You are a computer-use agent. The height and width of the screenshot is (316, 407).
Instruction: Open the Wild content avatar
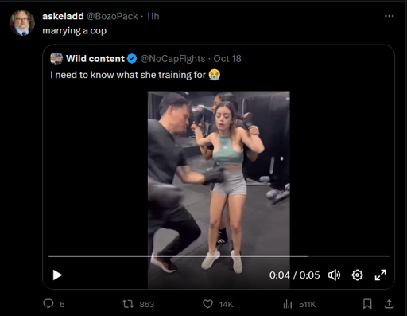click(56, 59)
